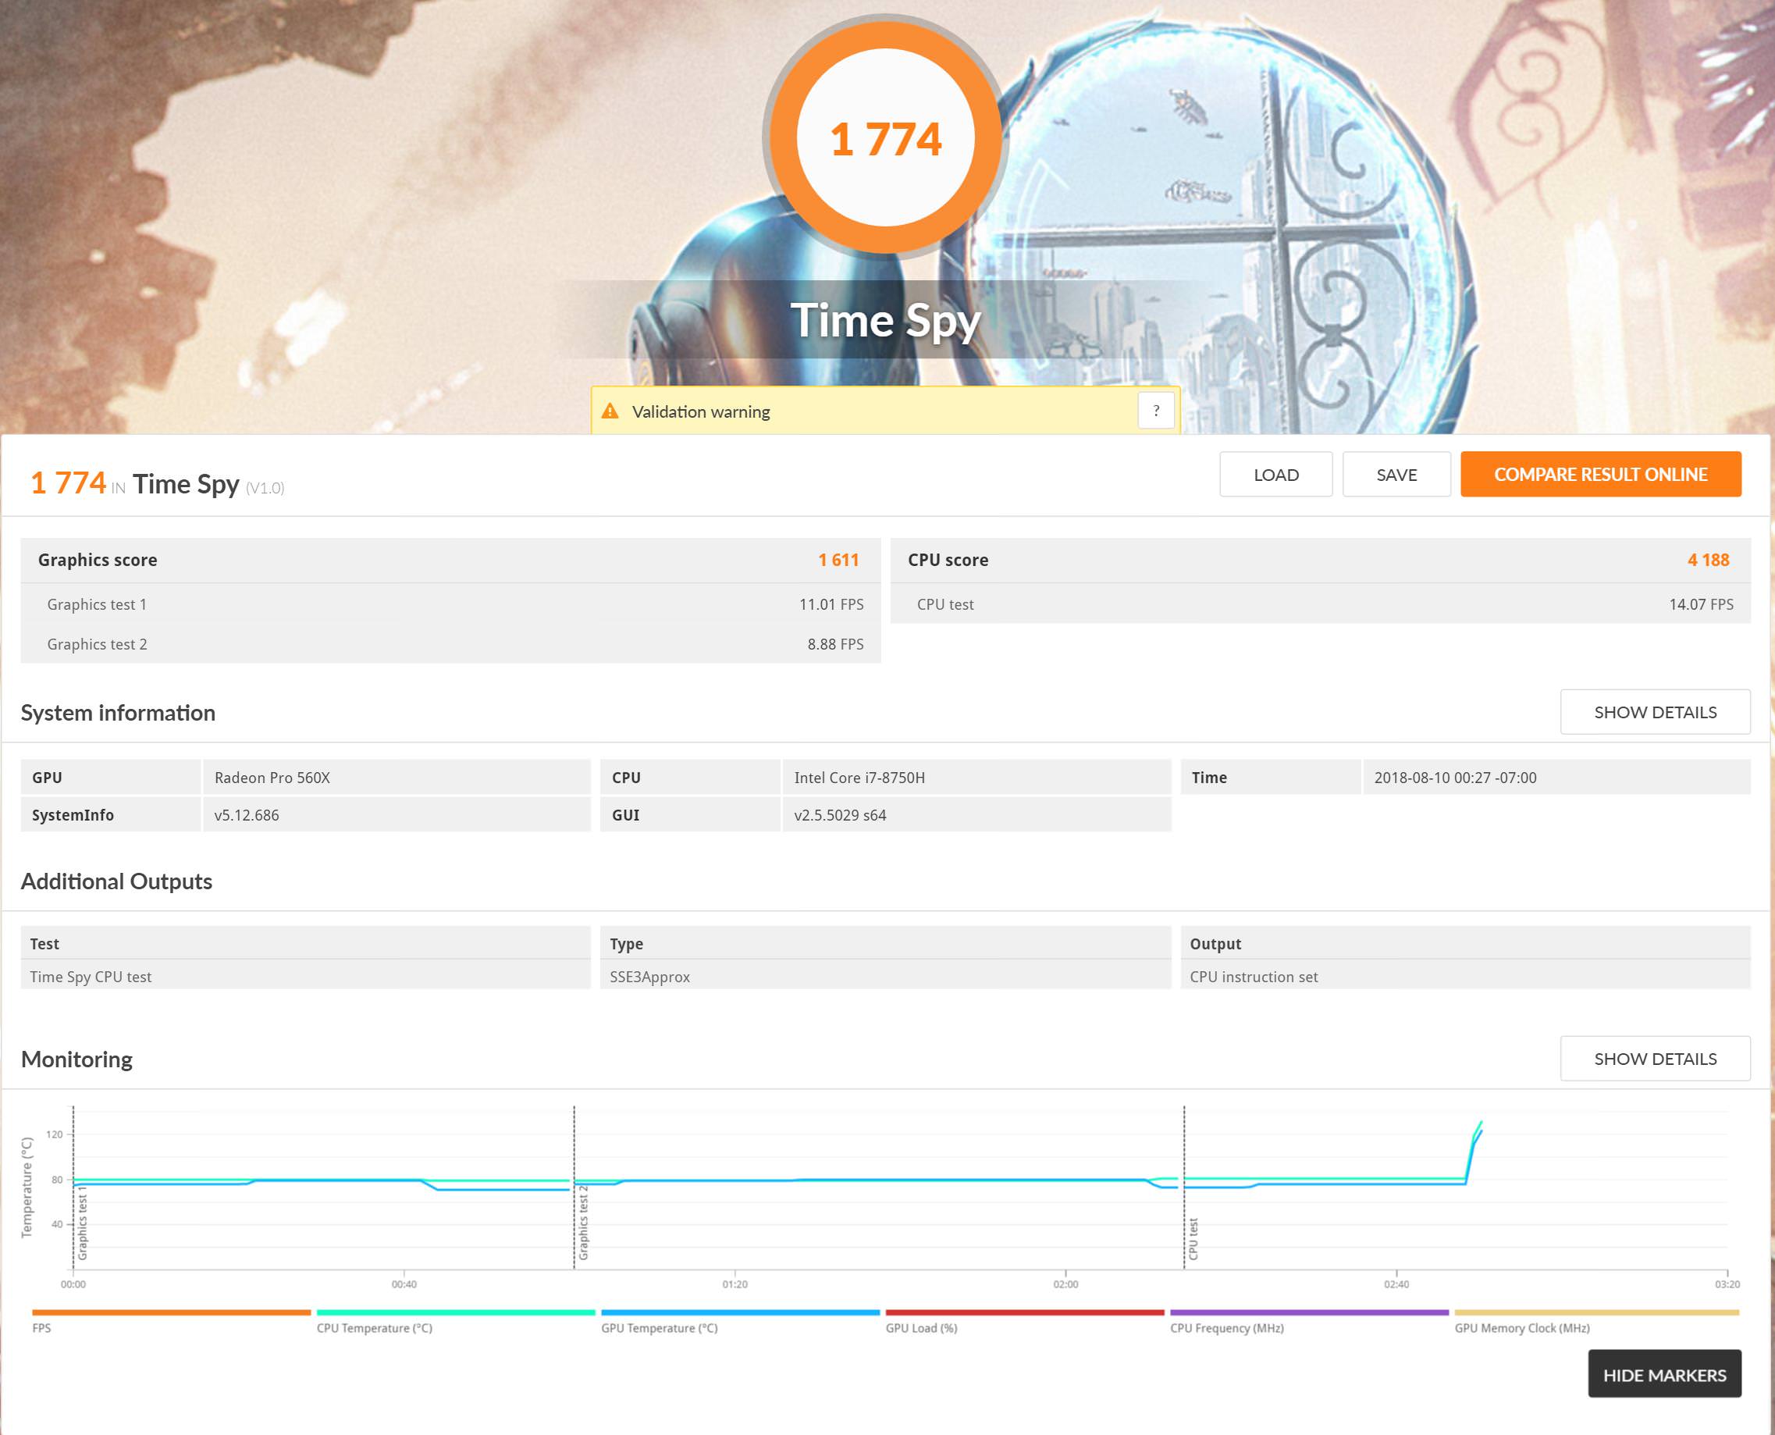The width and height of the screenshot is (1775, 1435).
Task: Toggle GPU Load legend color bar
Action: (x=1024, y=1312)
